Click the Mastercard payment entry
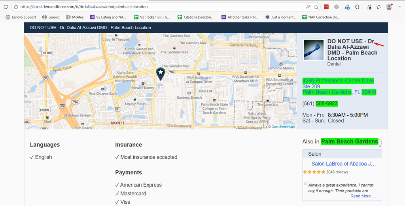 [x=131, y=193]
